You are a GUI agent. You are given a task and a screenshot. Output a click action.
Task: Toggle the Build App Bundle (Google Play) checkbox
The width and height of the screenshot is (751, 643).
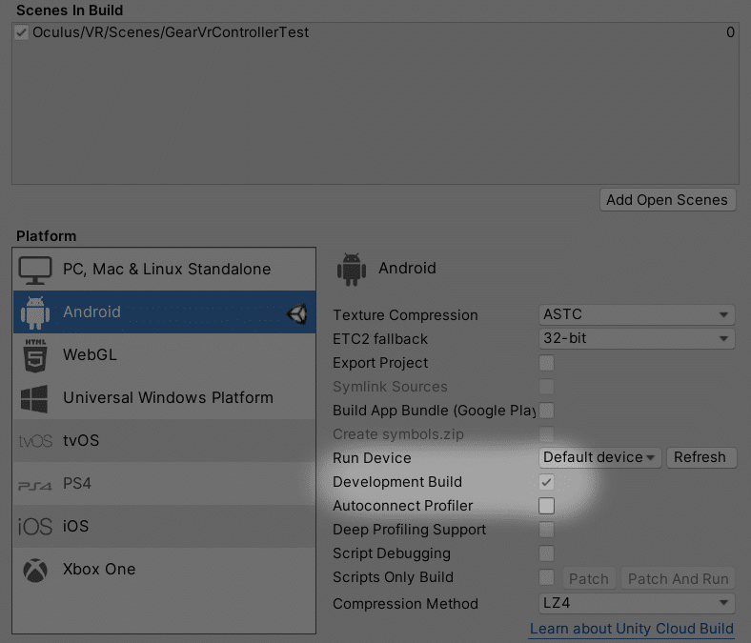(x=547, y=411)
